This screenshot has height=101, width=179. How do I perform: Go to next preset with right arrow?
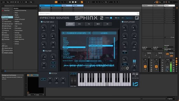click(89, 33)
